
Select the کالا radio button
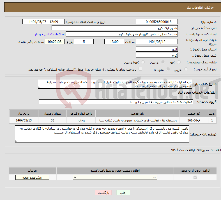(x=179, y=62)
